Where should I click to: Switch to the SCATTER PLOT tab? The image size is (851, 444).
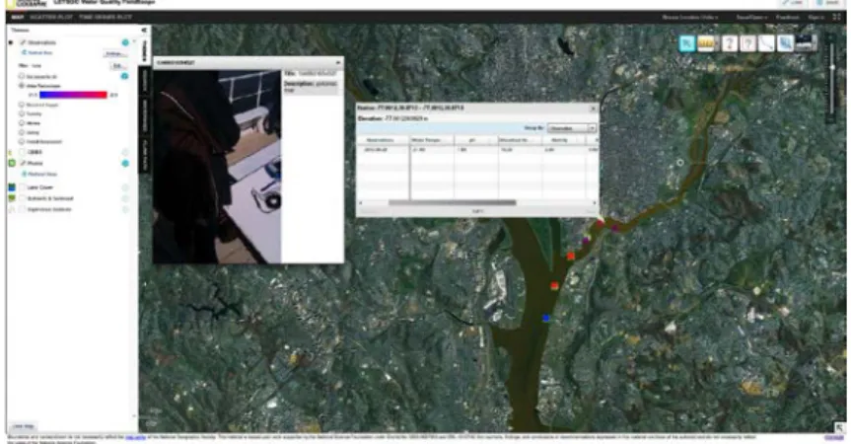[51, 18]
